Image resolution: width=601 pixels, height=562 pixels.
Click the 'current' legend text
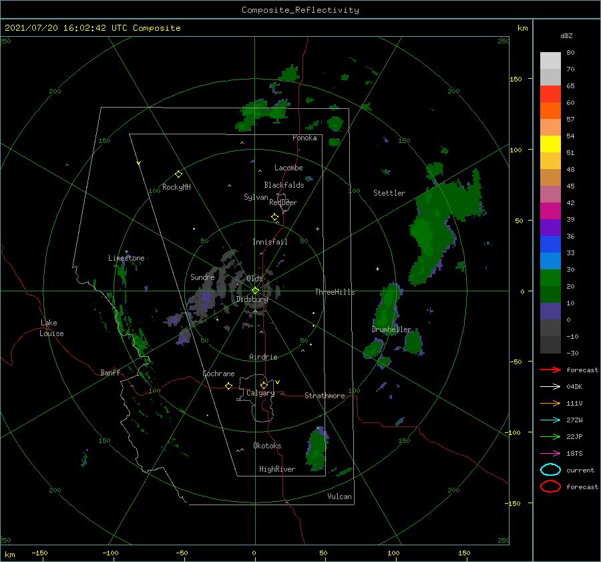pyautogui.click(x=580, y=470)
